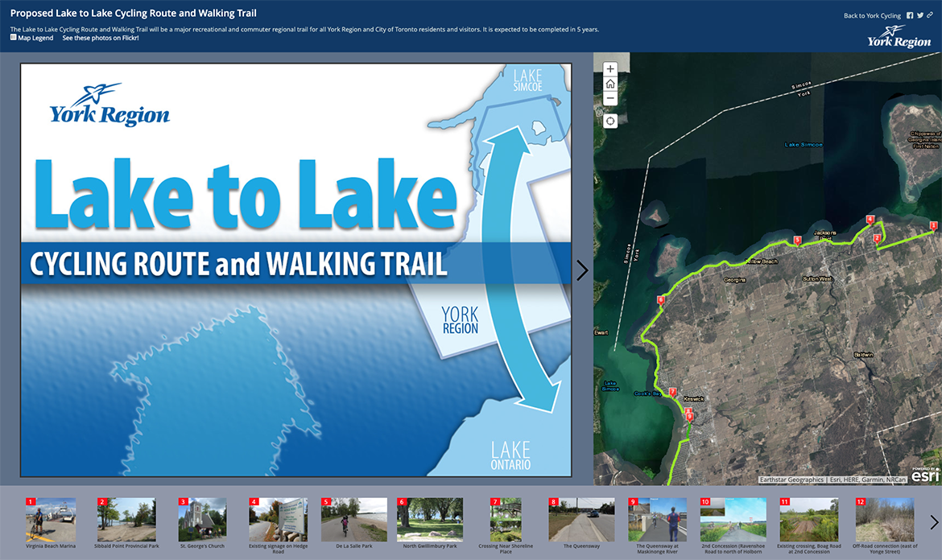The height and width of the screenshot is (560, 942).
Task: Zoom out on the map
Action: pos(609,97)
